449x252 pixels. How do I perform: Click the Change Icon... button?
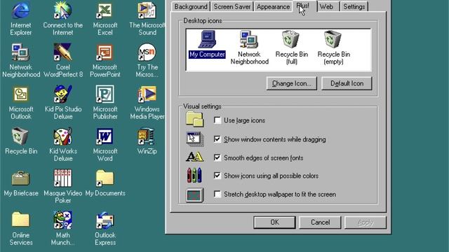coord(292,83)
